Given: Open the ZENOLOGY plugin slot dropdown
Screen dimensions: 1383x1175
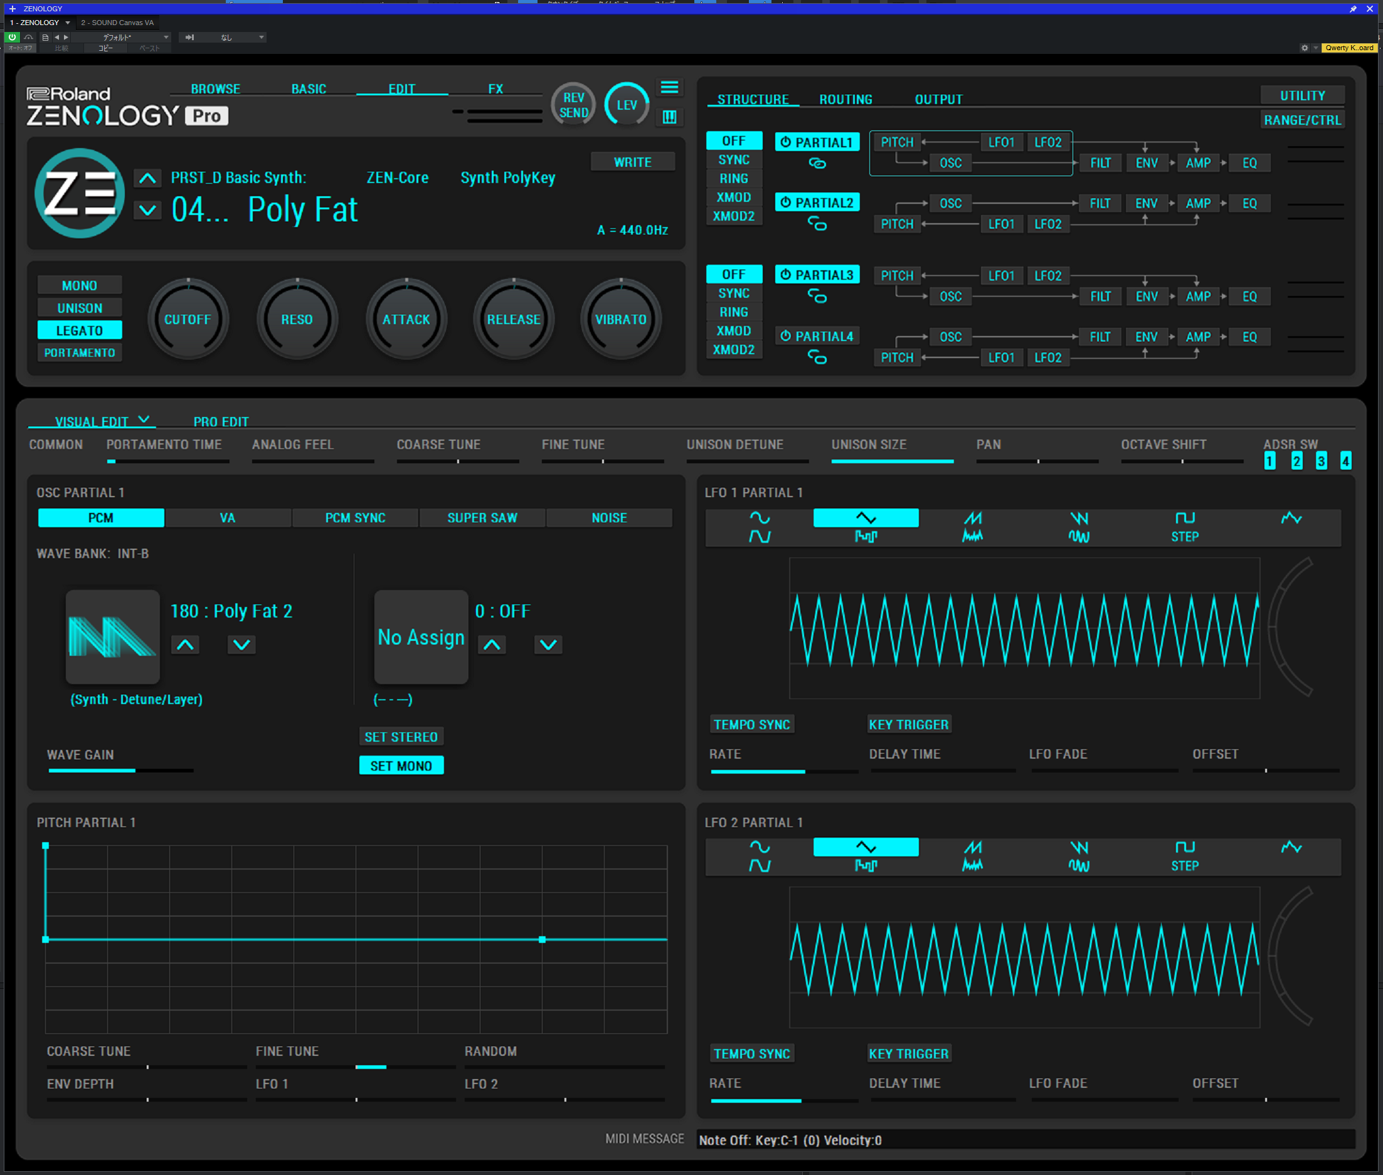Looking at the screenshot, I should click(67, 23).
